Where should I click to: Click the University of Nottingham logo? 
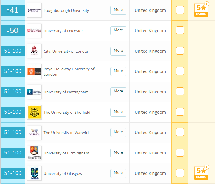(34, 92)
